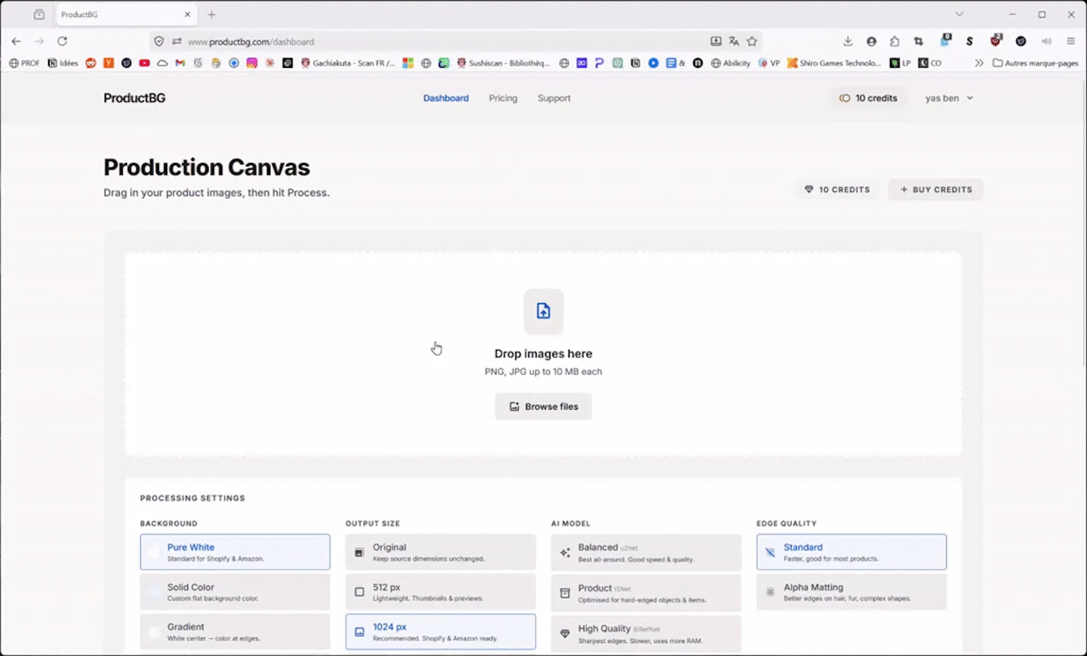This screenshot has height=656, width=1087.
Task: Open Gachiakuta - Scan FR bookmark
Action: tap(348, 63)
